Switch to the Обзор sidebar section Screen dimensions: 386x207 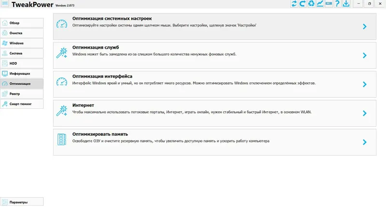click(22, 23)
